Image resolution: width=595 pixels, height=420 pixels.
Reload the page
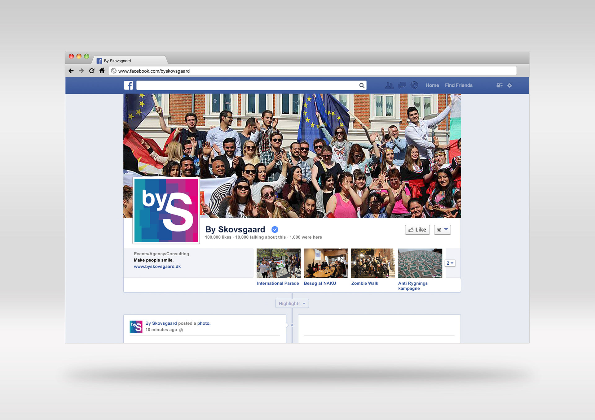[92, 71]
